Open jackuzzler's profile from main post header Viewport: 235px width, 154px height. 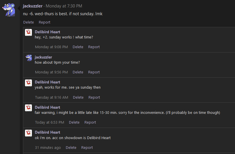(33, 6)
